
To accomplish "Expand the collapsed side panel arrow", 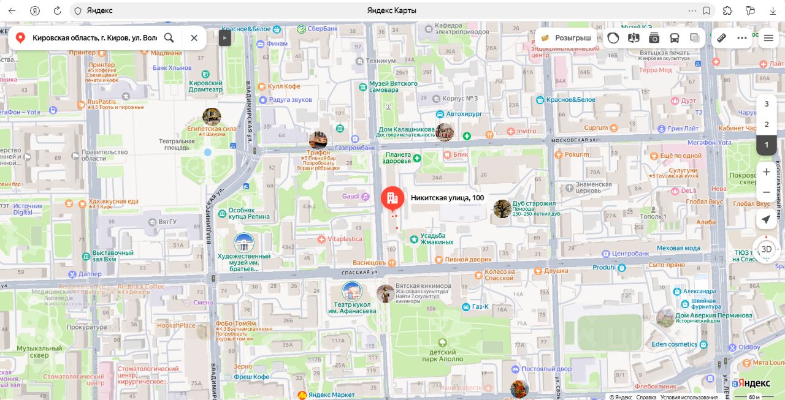I will tap(224, 38).
